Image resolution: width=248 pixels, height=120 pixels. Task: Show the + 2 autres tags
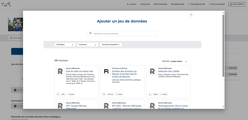click(163, 94)
